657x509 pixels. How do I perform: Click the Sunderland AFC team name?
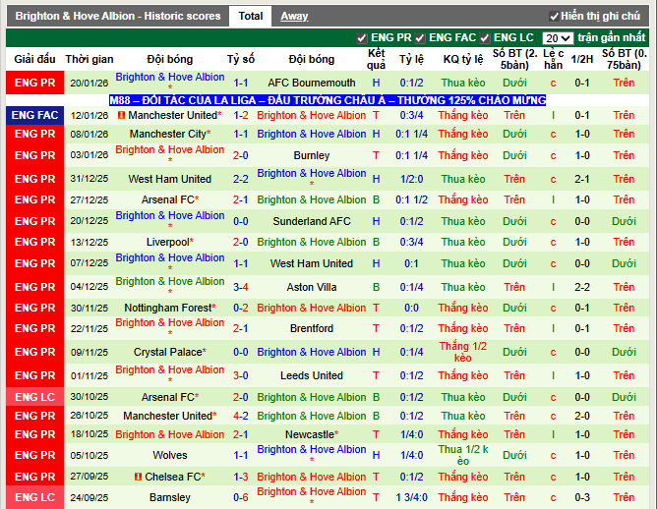(x=312, y=221)
